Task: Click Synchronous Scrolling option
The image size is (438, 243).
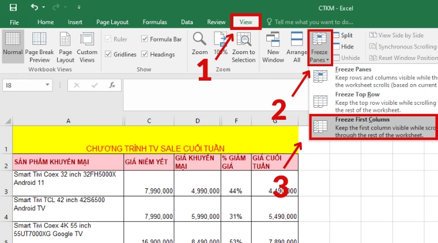Action: [402, 47]
